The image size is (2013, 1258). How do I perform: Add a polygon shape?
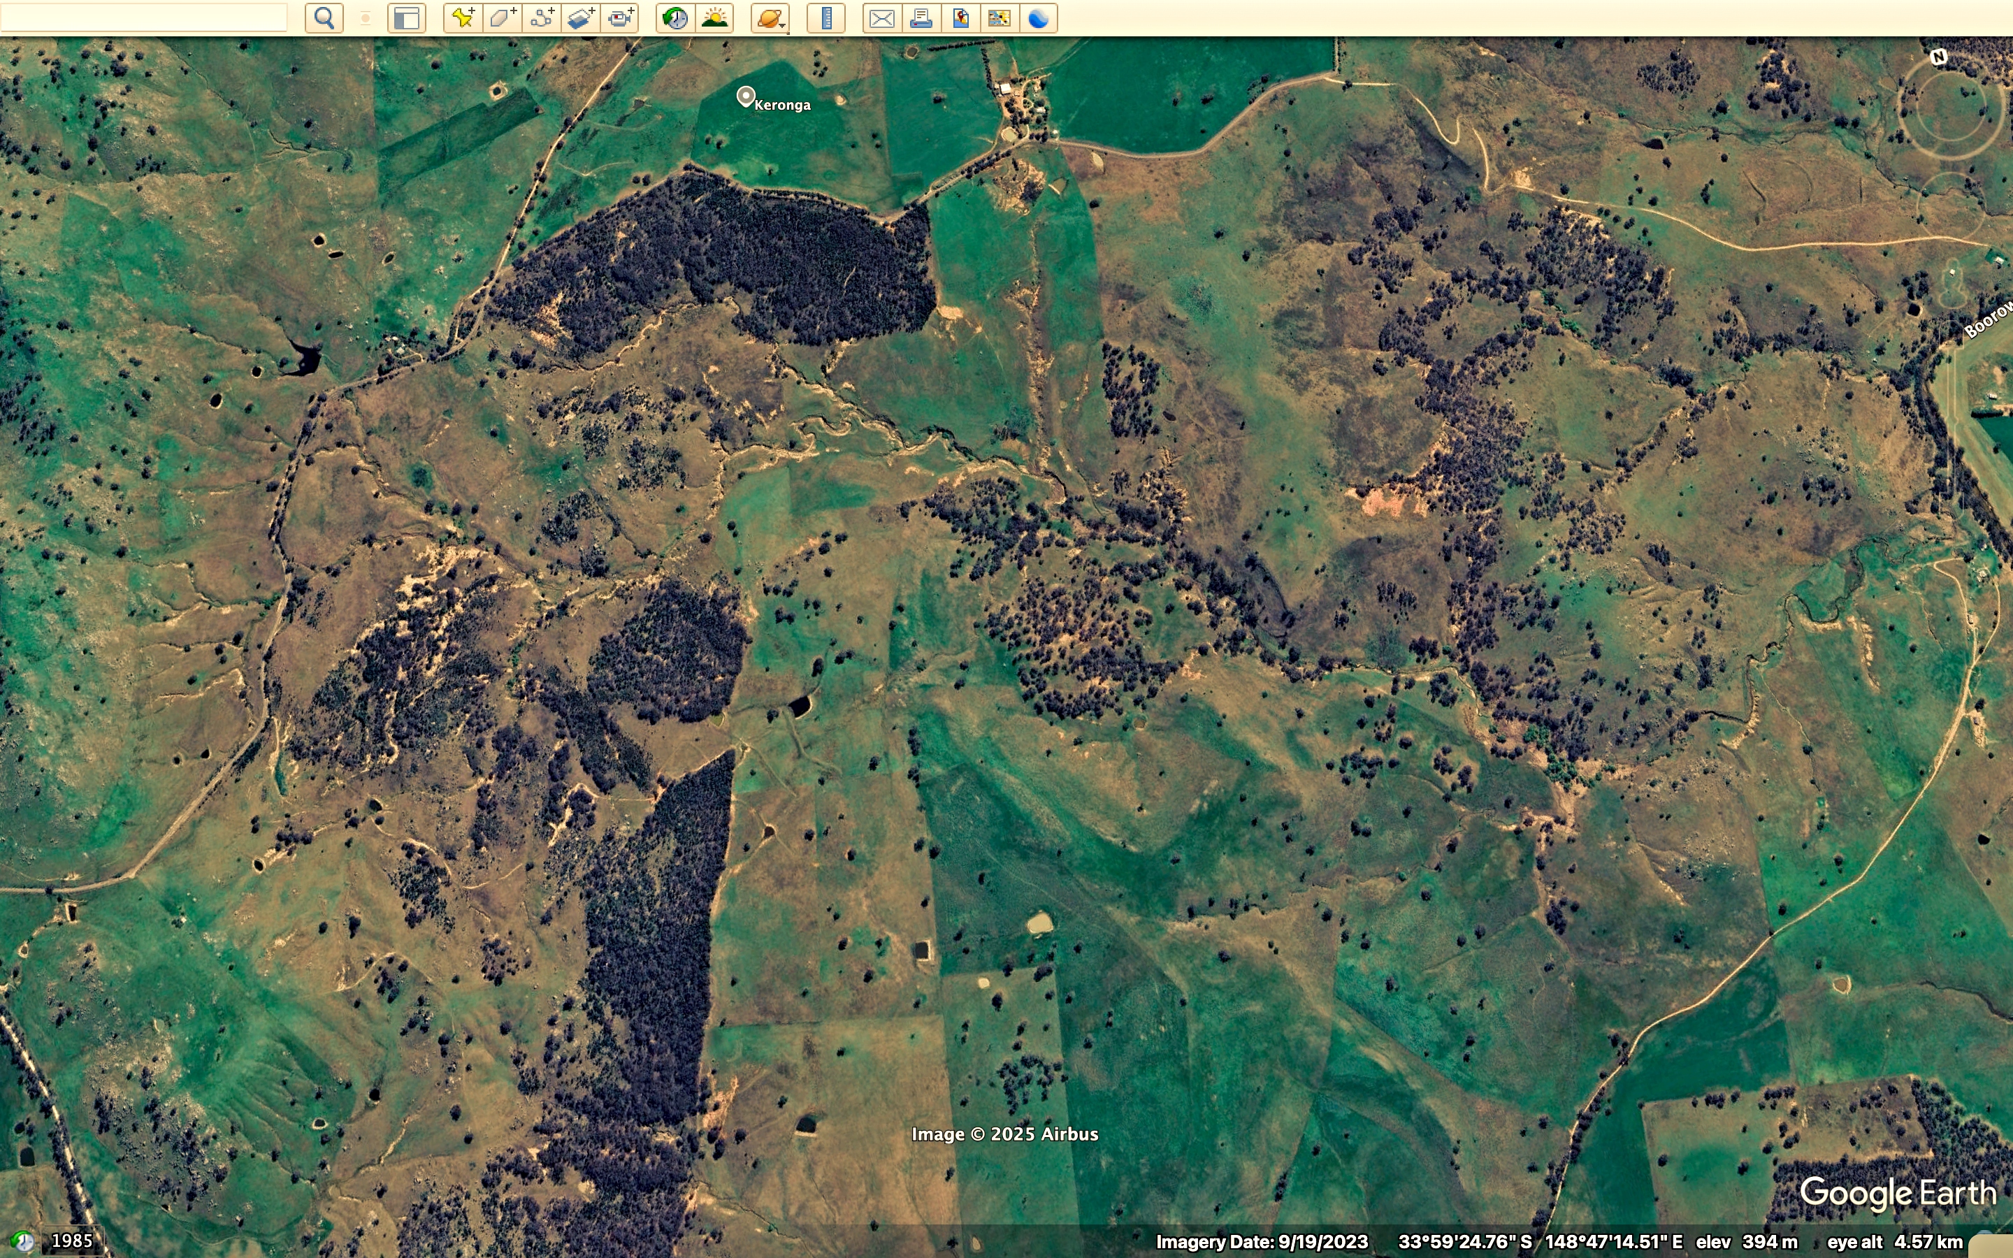tap(502, 18)
